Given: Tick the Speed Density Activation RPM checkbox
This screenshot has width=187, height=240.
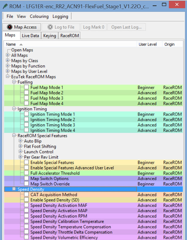Looking at the screenshot, I should pos(26,216).
